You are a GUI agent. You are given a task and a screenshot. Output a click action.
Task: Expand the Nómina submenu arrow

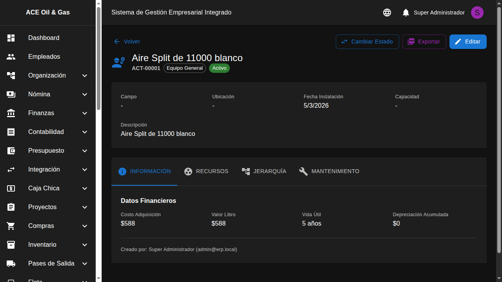coord(85,94)
